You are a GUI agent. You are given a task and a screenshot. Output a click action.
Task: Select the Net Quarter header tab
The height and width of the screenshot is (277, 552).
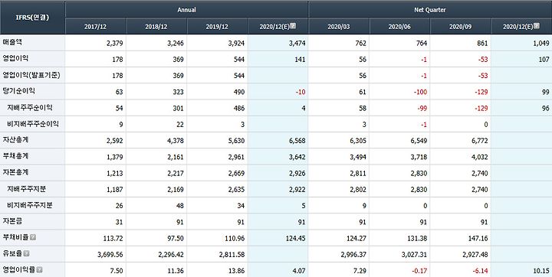coord(430,9)
